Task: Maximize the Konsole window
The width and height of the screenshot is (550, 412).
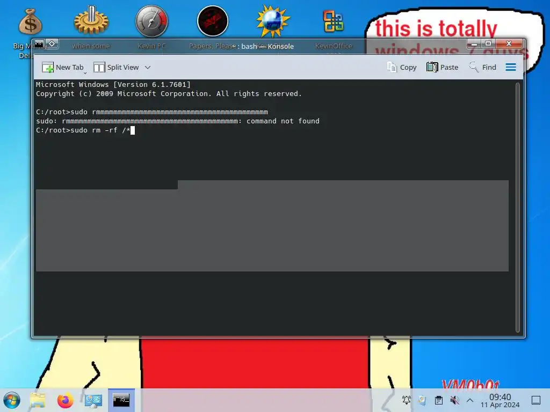Action: coord(488,44)
